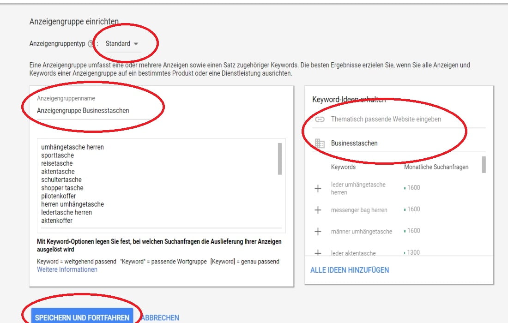Screen dimensions: 508x323
Task: Click the Monatliche Suchanfragen column header
Action: [436, 167]
